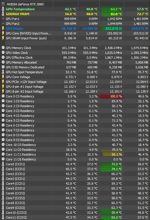Screen dimensions: 150x220
Task: Click the icon beside Core 5 C0 Residency
Action: click(3, 120)
